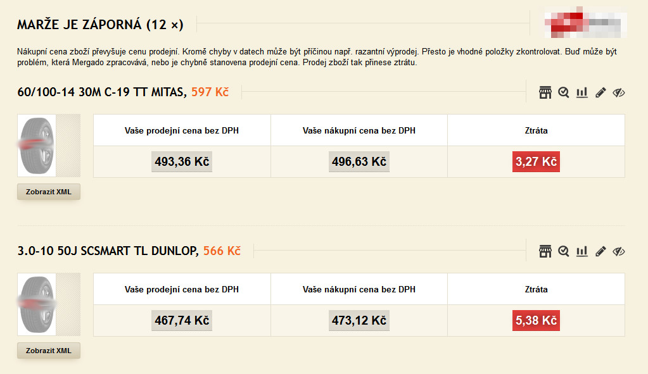Open bar chart statistics for DUNLOP product

[x=582, y=251]
